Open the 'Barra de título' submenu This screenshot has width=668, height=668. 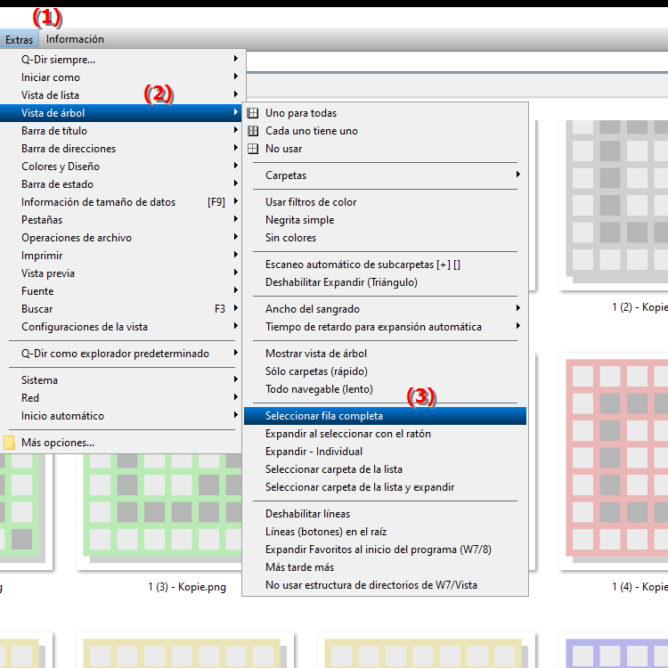(120, 131)
